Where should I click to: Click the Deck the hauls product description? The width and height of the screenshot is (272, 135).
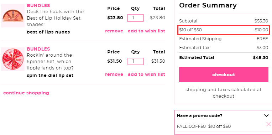coord(55,18)
